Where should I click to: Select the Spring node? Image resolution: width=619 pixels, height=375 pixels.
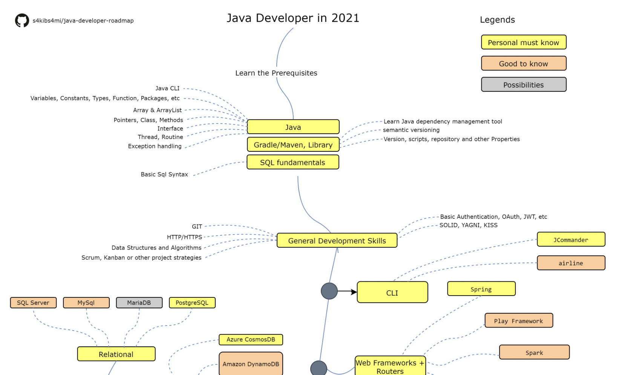(x=481, y=289)
